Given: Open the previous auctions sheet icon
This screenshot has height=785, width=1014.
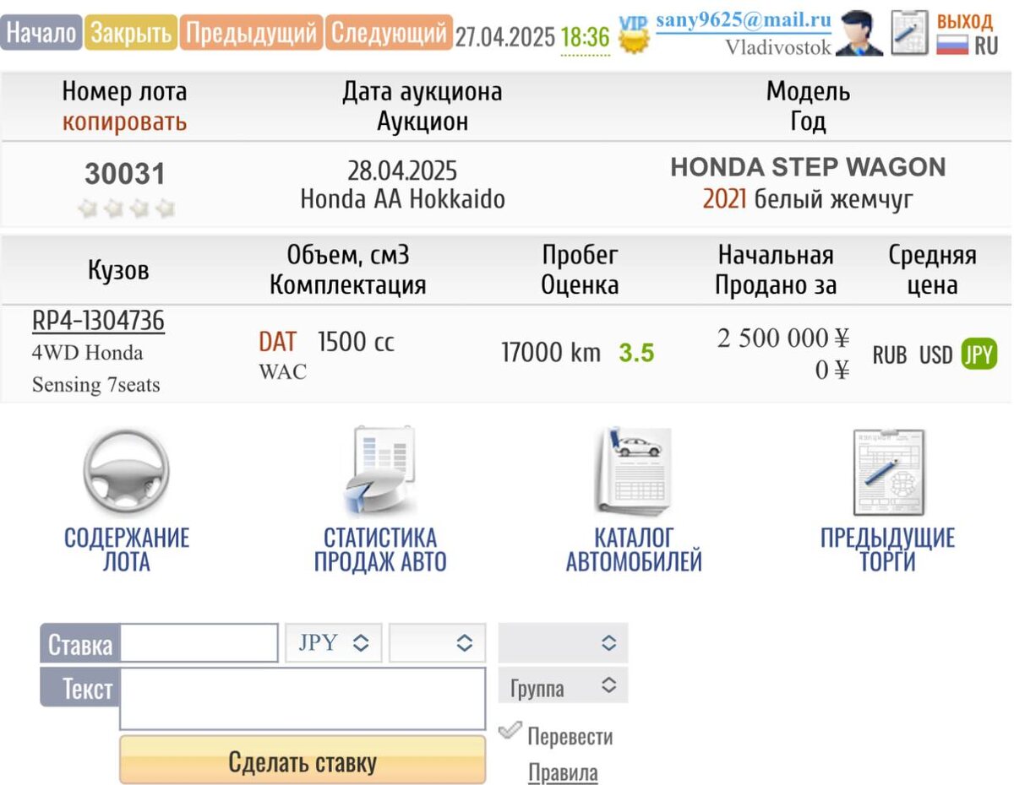Looking at the screenshot, I should (888, 472).
